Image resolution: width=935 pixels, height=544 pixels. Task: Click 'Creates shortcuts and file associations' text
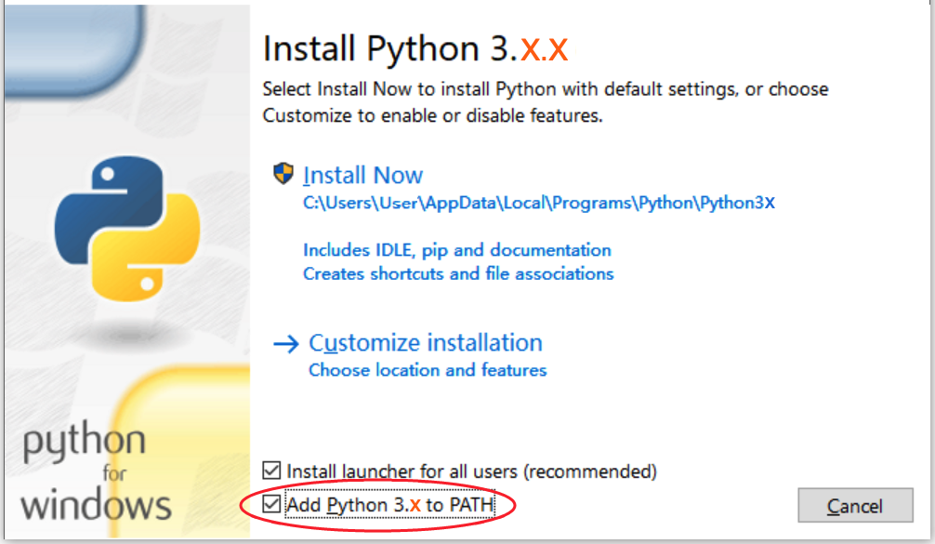click(458, 273)
